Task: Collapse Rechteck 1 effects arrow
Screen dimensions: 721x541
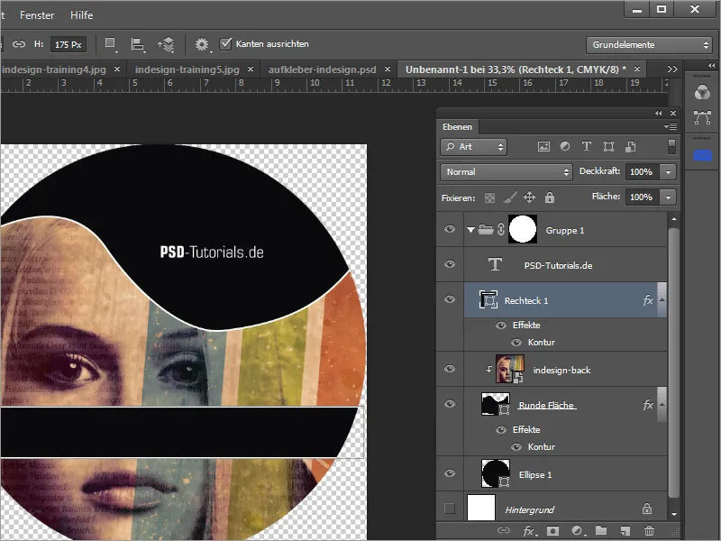Action: (x=662, y=299)
